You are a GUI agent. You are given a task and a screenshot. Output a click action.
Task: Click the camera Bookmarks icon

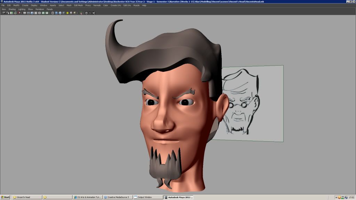coord(11,13)
